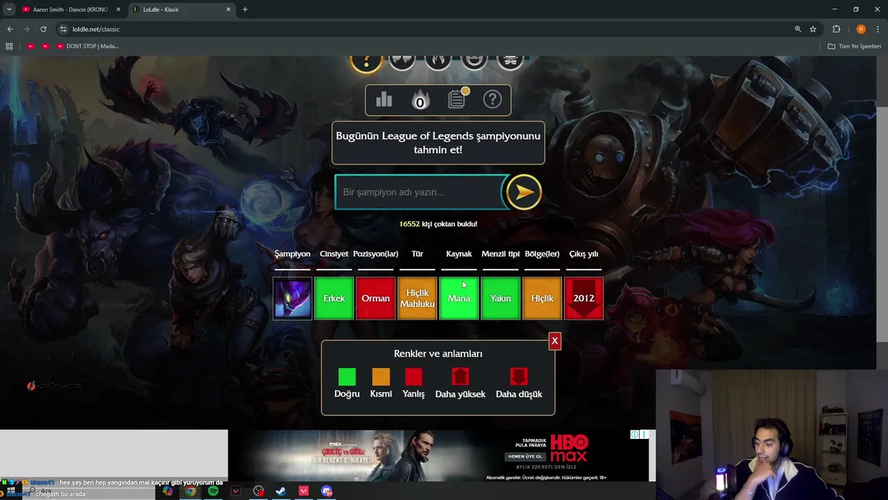Image resolution: width=888 pixels, height=500 pixels.
Task: Open Chrome from the taskbar
Action: (x=190, y=491)
